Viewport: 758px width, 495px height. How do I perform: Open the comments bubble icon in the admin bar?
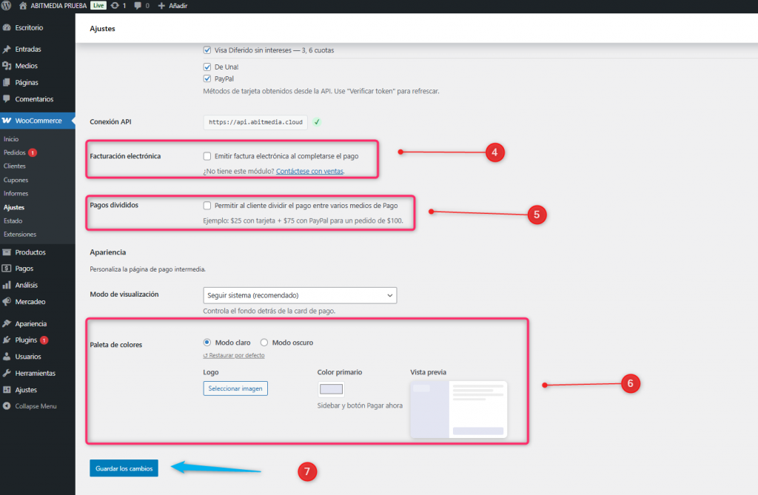tap(138, 6)
